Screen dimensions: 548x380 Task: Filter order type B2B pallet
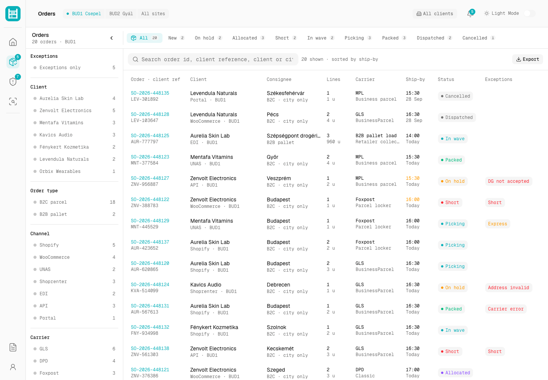(75, 214)
